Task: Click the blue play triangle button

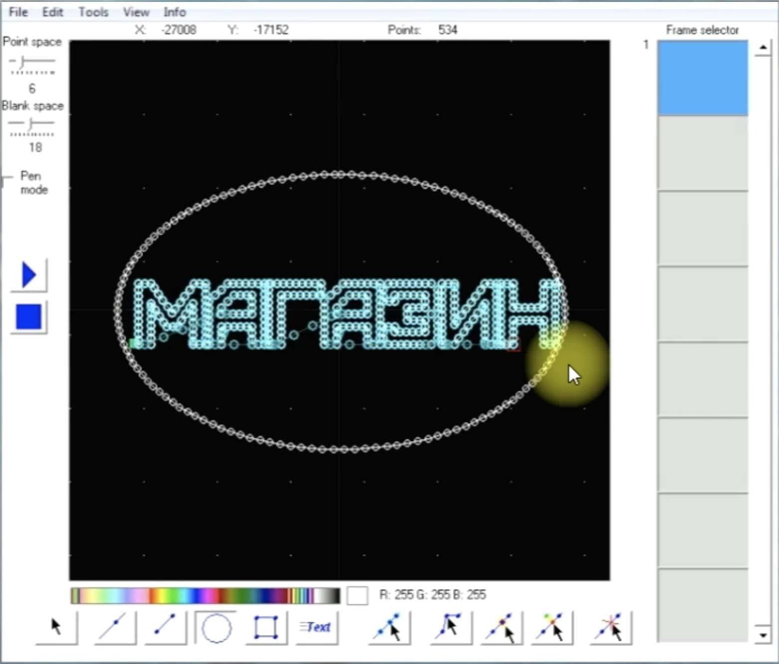Action: (x=29, y=275)
